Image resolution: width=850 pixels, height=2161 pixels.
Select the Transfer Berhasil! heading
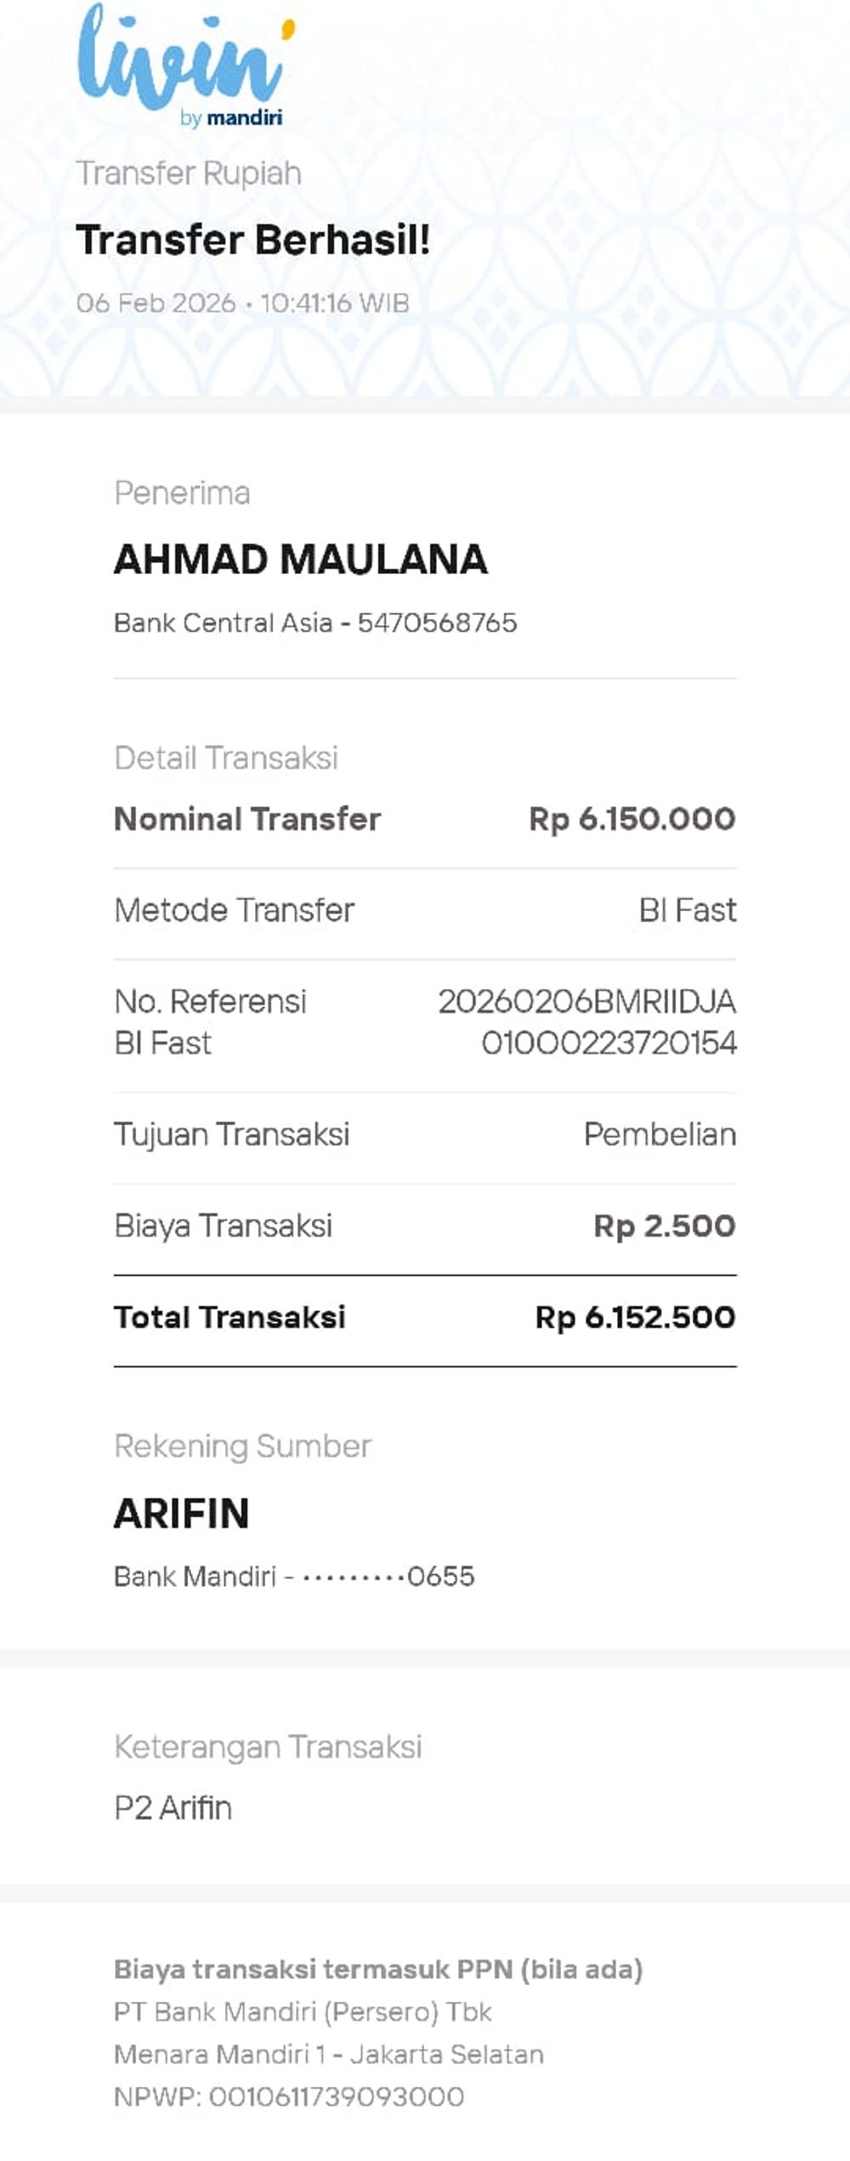pos(252,240)
